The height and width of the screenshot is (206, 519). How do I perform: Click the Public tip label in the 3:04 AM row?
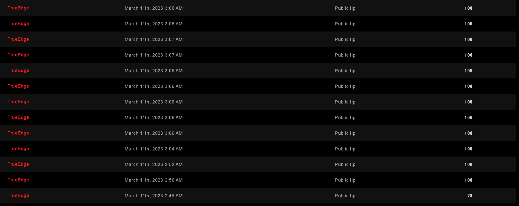click(x=345, y=149)
